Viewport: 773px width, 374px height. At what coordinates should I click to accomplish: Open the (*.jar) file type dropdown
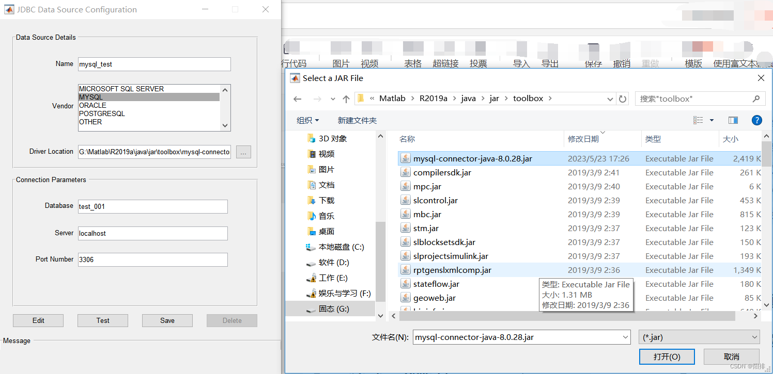point(699,337)
